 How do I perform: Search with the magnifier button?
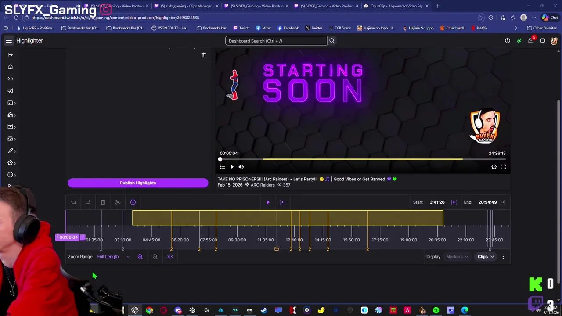(332, 41)
